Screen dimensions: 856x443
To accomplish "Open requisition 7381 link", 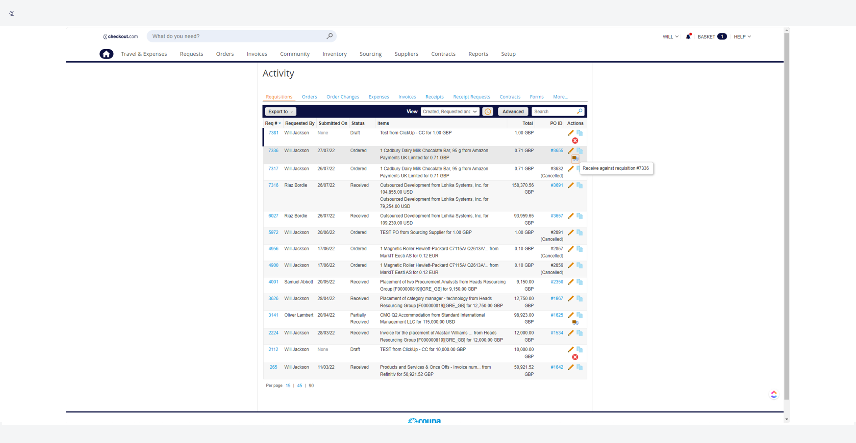I will tap(273, 133).
